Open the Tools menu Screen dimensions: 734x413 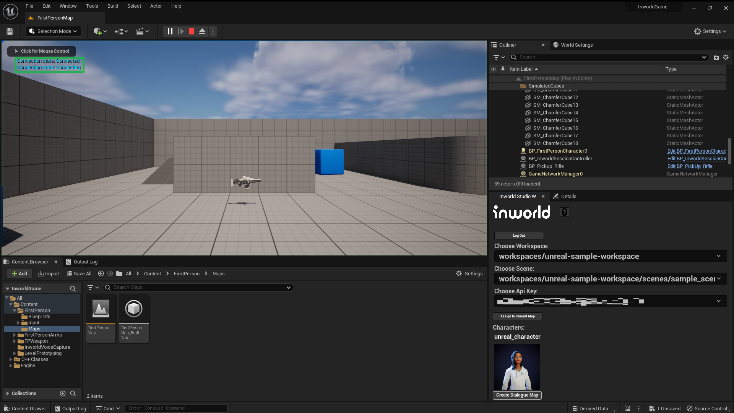[x=92, y=6]
